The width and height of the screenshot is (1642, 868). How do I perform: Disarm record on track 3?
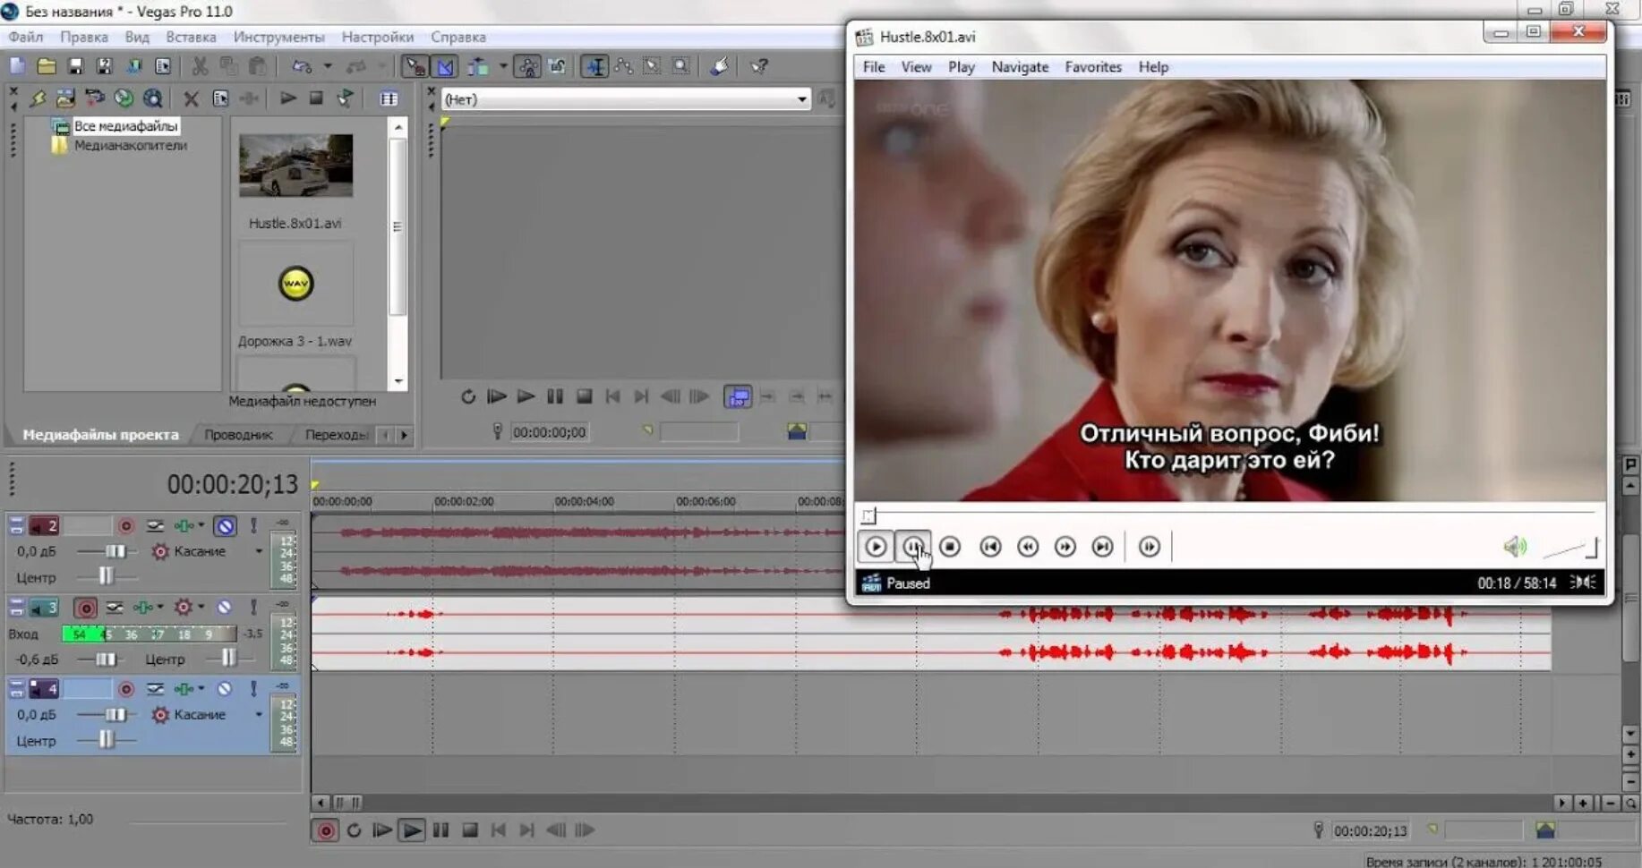[x=86, y=608]
